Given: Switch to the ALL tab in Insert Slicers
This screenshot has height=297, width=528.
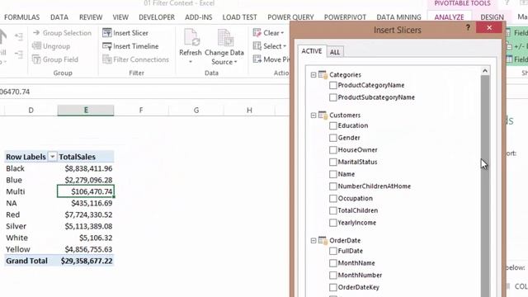Looking at the screenshot, I should 335,52.
